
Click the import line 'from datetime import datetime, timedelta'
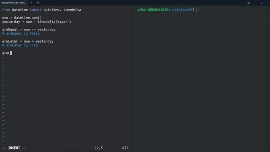(x=41, y=10)
